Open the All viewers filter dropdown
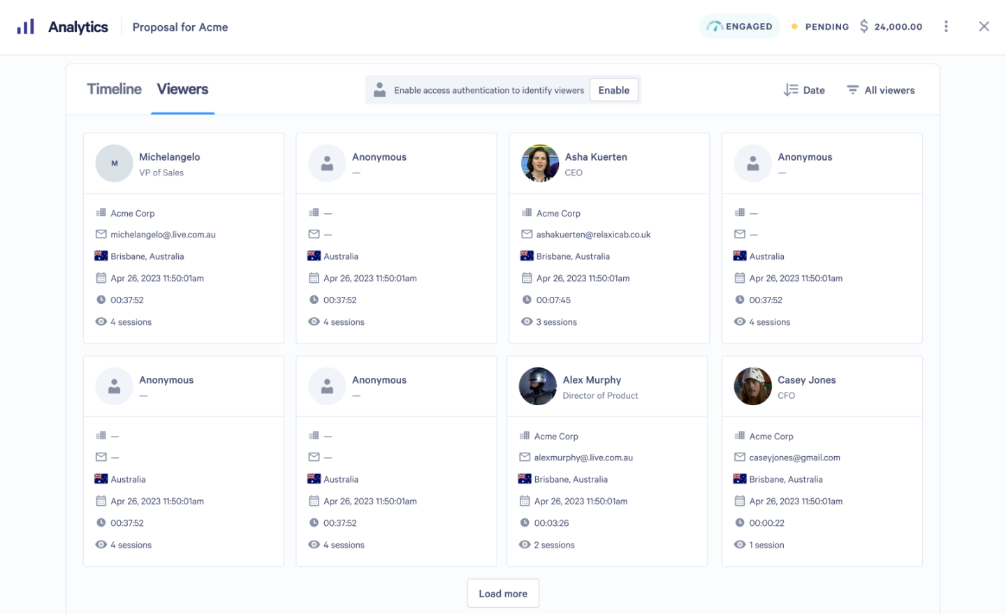This screenshot has width=1006, height=614. click(880, 89)
